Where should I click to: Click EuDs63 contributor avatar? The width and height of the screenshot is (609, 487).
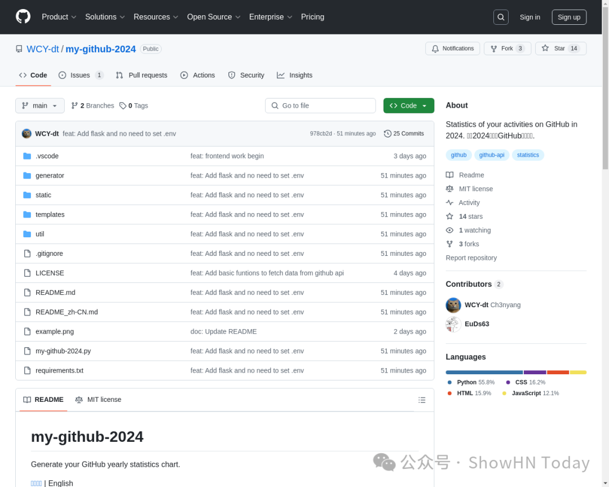click(453, 324)
